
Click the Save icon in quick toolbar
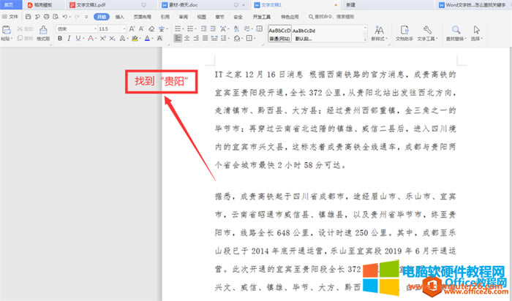27,15
